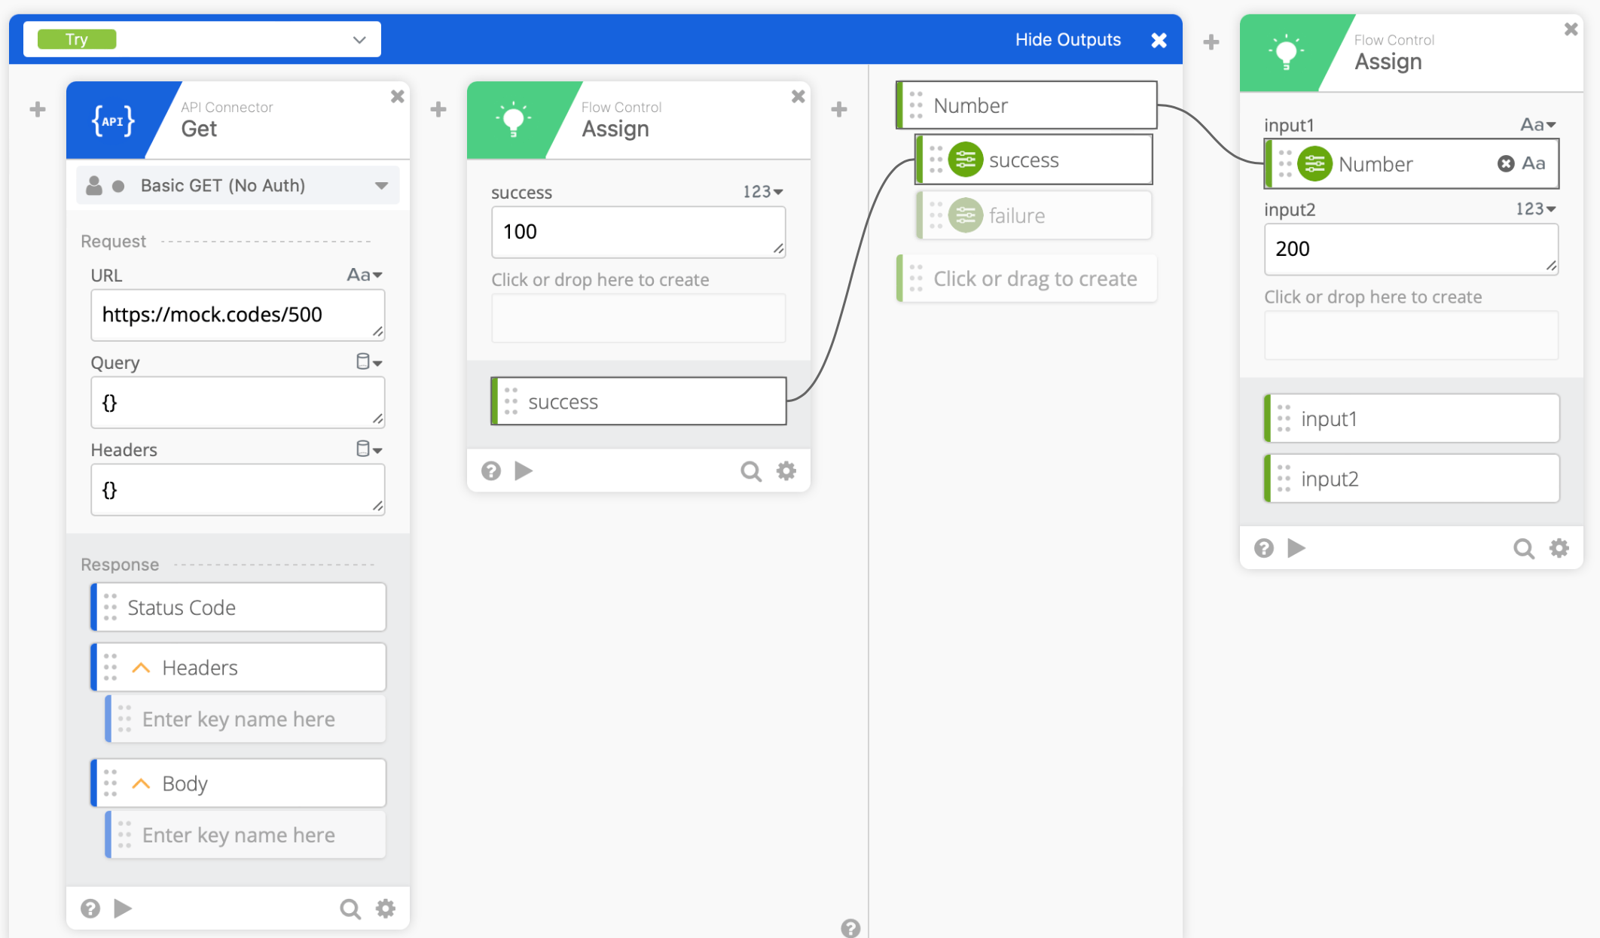
Task: Collapse the Headers response group
Action: (141, 668)
